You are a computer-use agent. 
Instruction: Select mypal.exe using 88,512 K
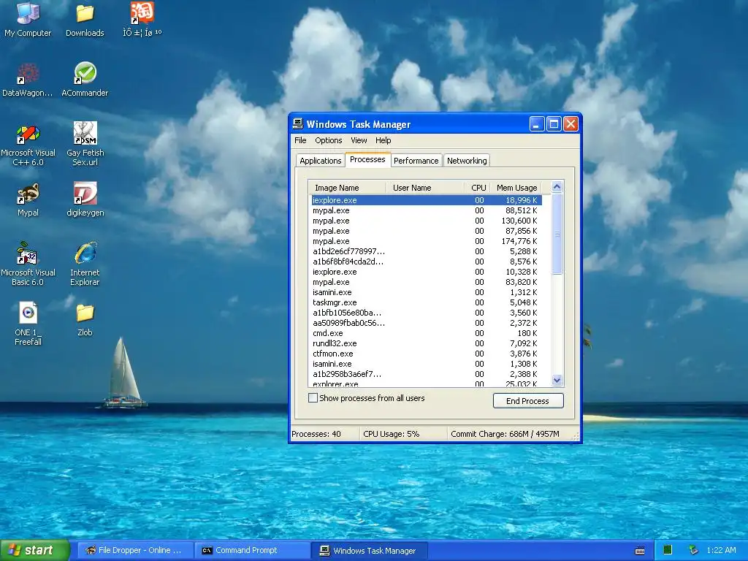(427, 211)
